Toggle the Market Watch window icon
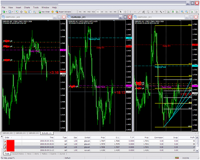 click(17, 12)
